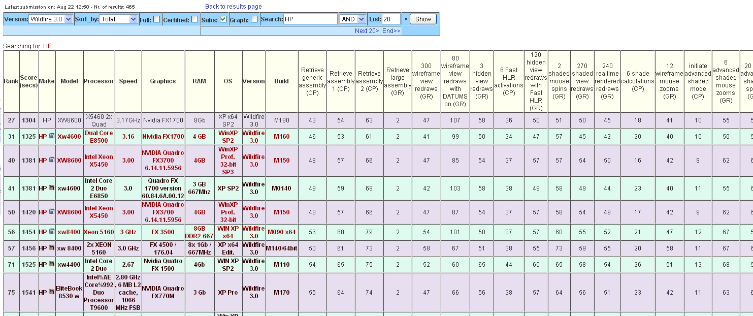Viewport: 753px width, 316px height.
Task: Click the Retrieve large assembly (GR) header
Action: tap(398, 81)
